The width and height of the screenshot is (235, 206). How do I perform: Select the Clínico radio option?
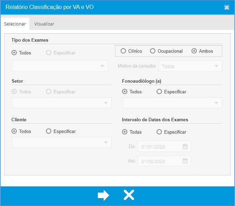[x=123, y=51]
